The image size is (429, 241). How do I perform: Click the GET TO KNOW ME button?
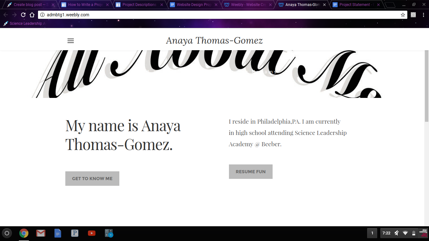(92, 179)
